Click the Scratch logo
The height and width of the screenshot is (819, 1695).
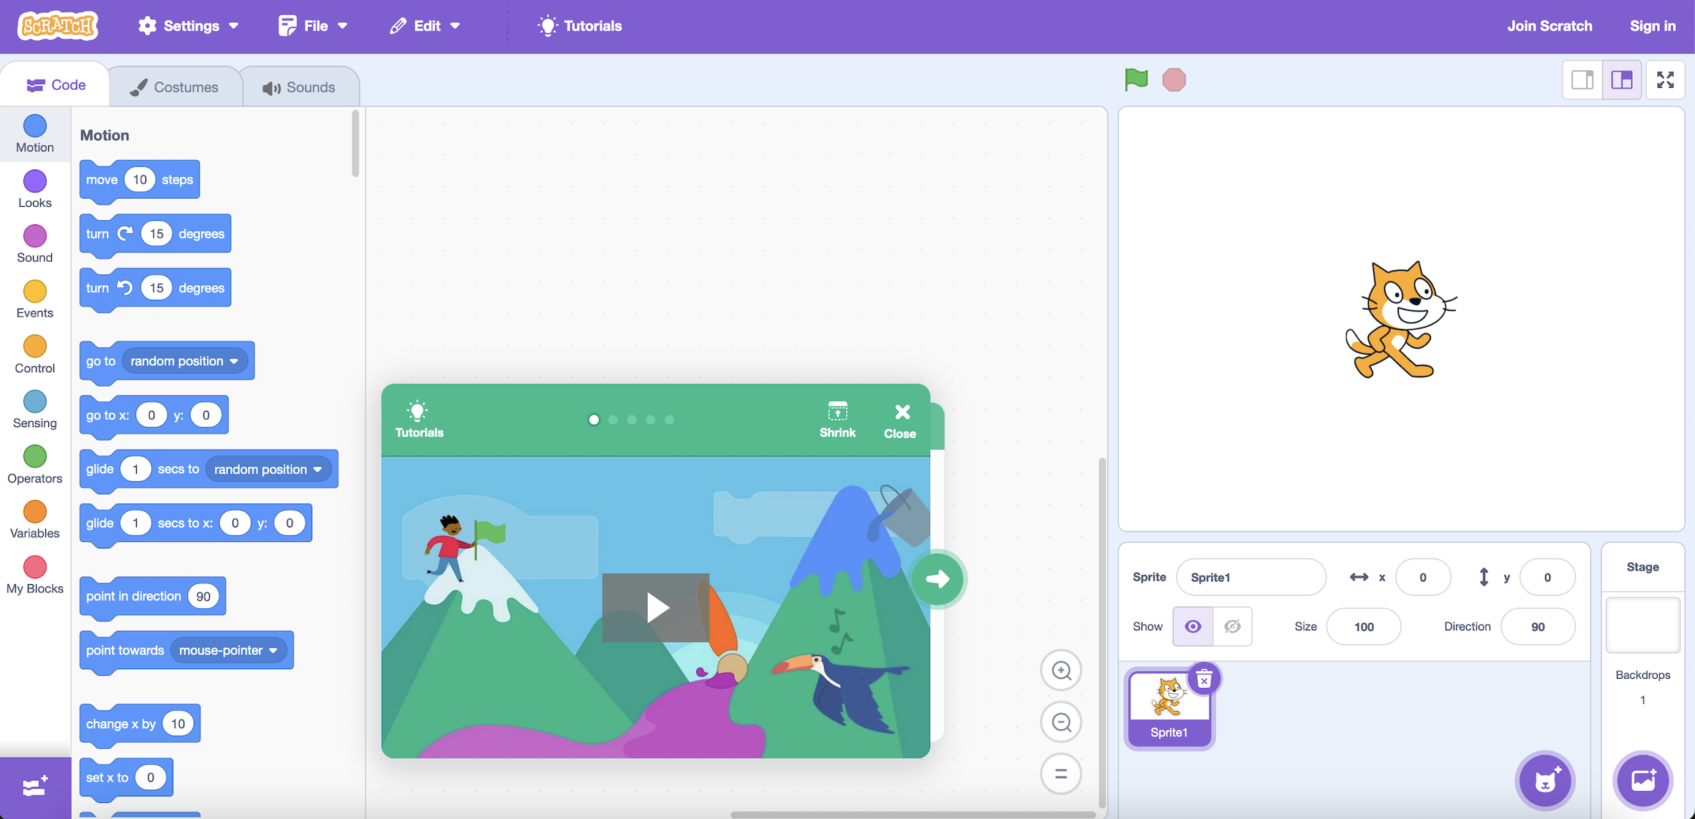[58, 26]
